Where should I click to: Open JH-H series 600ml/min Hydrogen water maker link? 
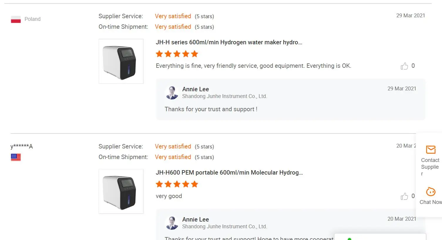pos(229,42)
